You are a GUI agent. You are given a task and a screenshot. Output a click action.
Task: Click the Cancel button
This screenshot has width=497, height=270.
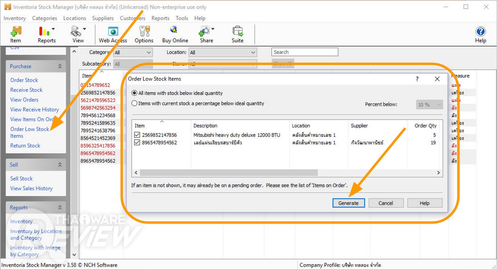(386, 203)
